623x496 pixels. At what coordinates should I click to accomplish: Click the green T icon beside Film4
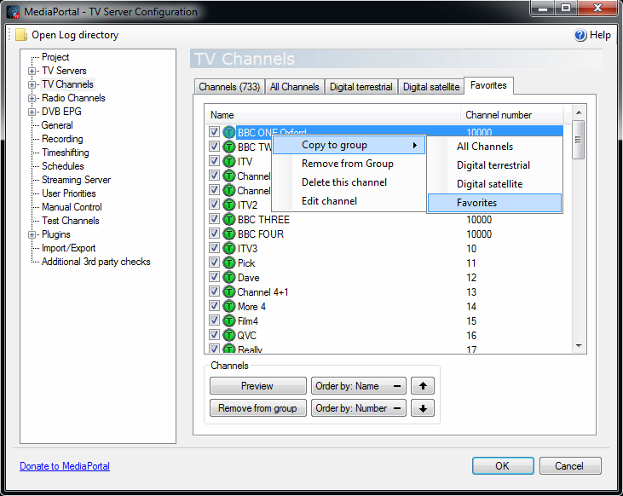click(229, 320)
